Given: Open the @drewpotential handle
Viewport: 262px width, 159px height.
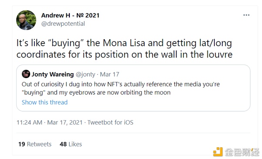Looking at the screenshot, I should coord(63,24).
